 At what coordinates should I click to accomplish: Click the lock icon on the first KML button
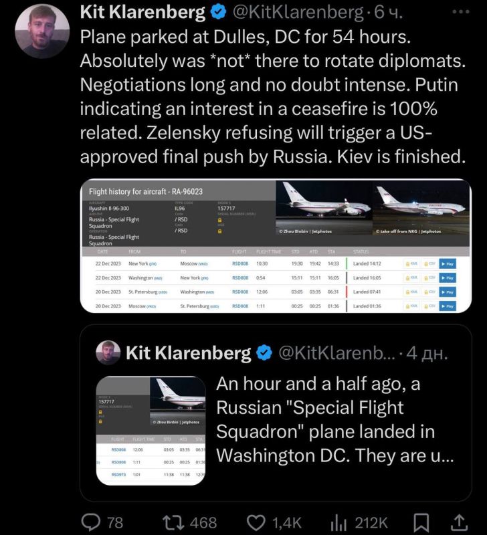[x=409, y=263]
